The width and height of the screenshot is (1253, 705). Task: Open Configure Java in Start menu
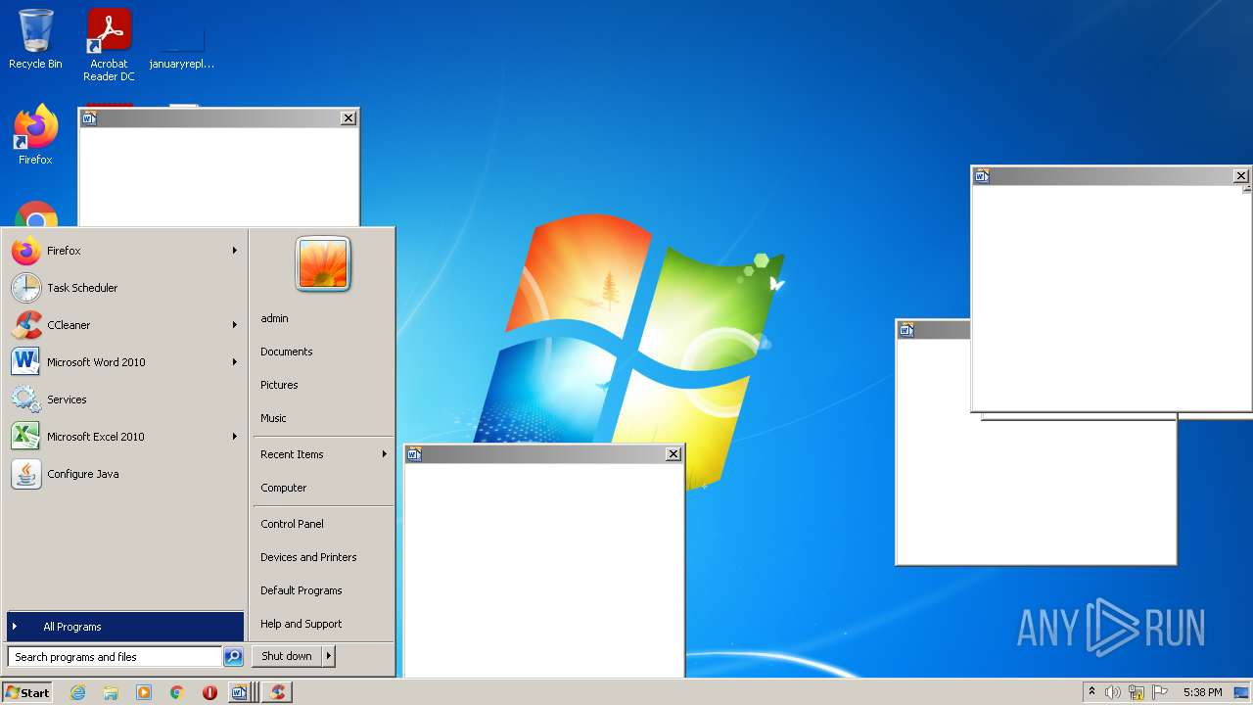coord(124,474)
